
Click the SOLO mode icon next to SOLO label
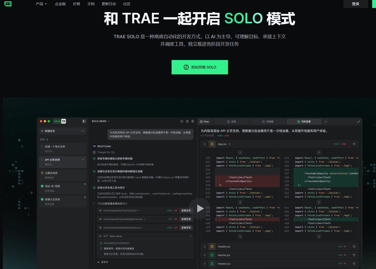point(63,121)
